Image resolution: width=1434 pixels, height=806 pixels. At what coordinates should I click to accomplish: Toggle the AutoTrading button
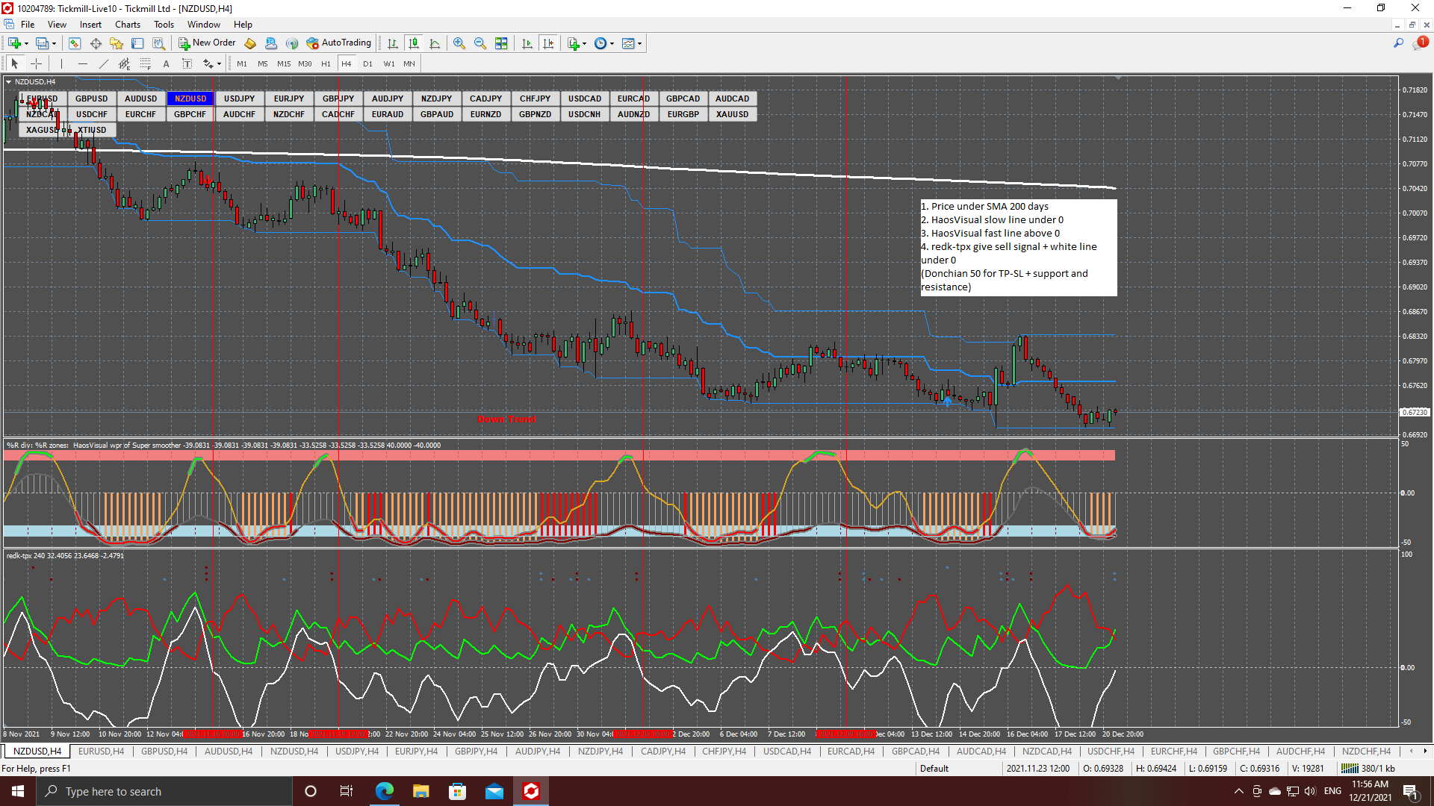pyautogui.click(x=339, y=43)
